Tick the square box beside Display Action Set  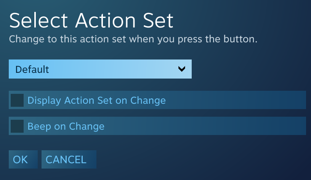click(x=17, y=100)
